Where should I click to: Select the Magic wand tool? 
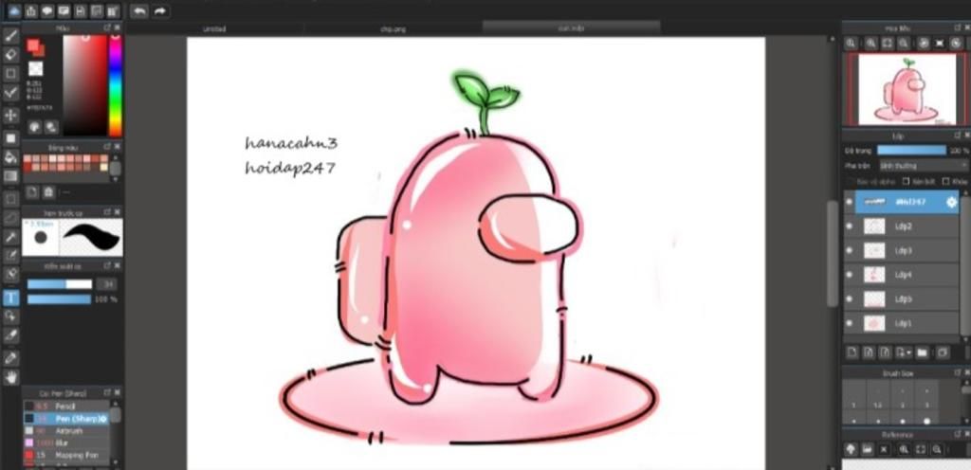(x=10, y=237)
